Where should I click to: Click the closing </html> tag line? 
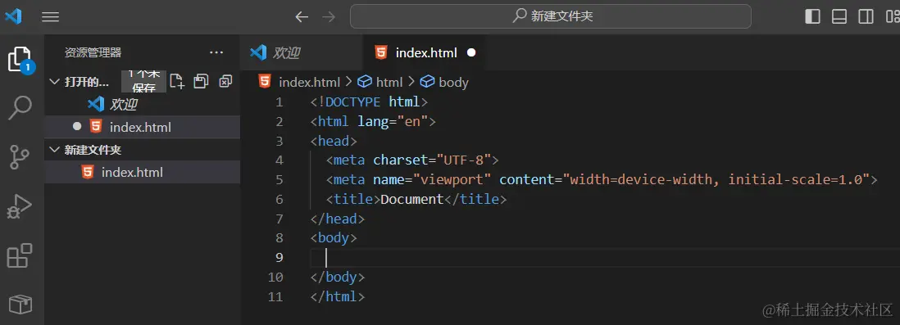[338, 297]
